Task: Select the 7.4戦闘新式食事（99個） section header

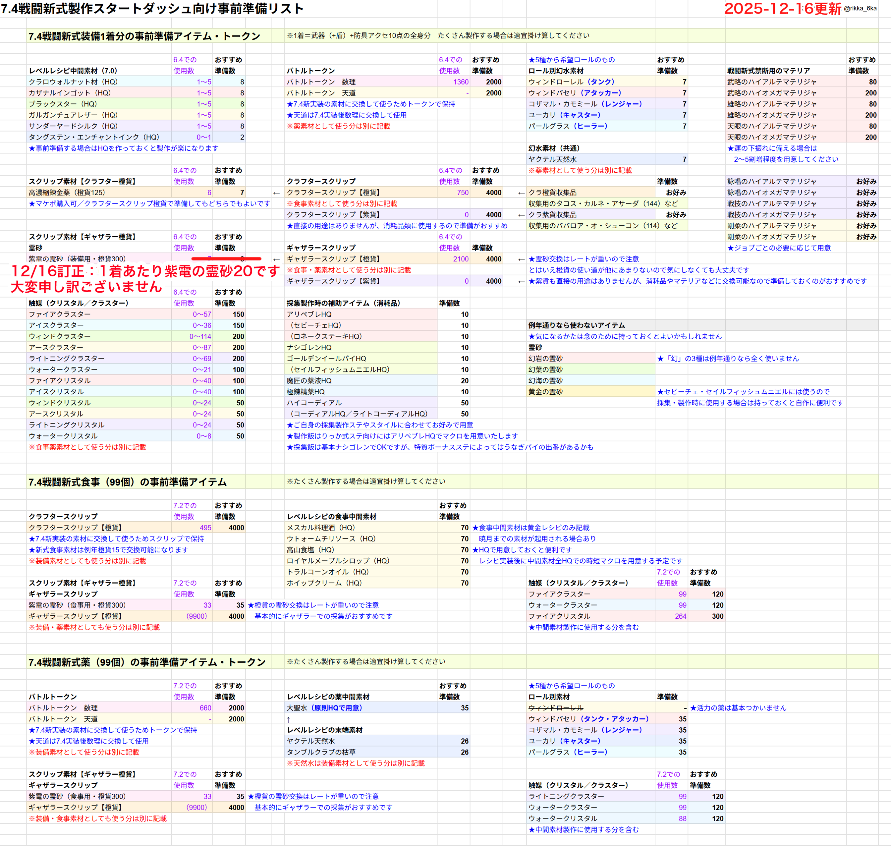Action: click(128, 482)
